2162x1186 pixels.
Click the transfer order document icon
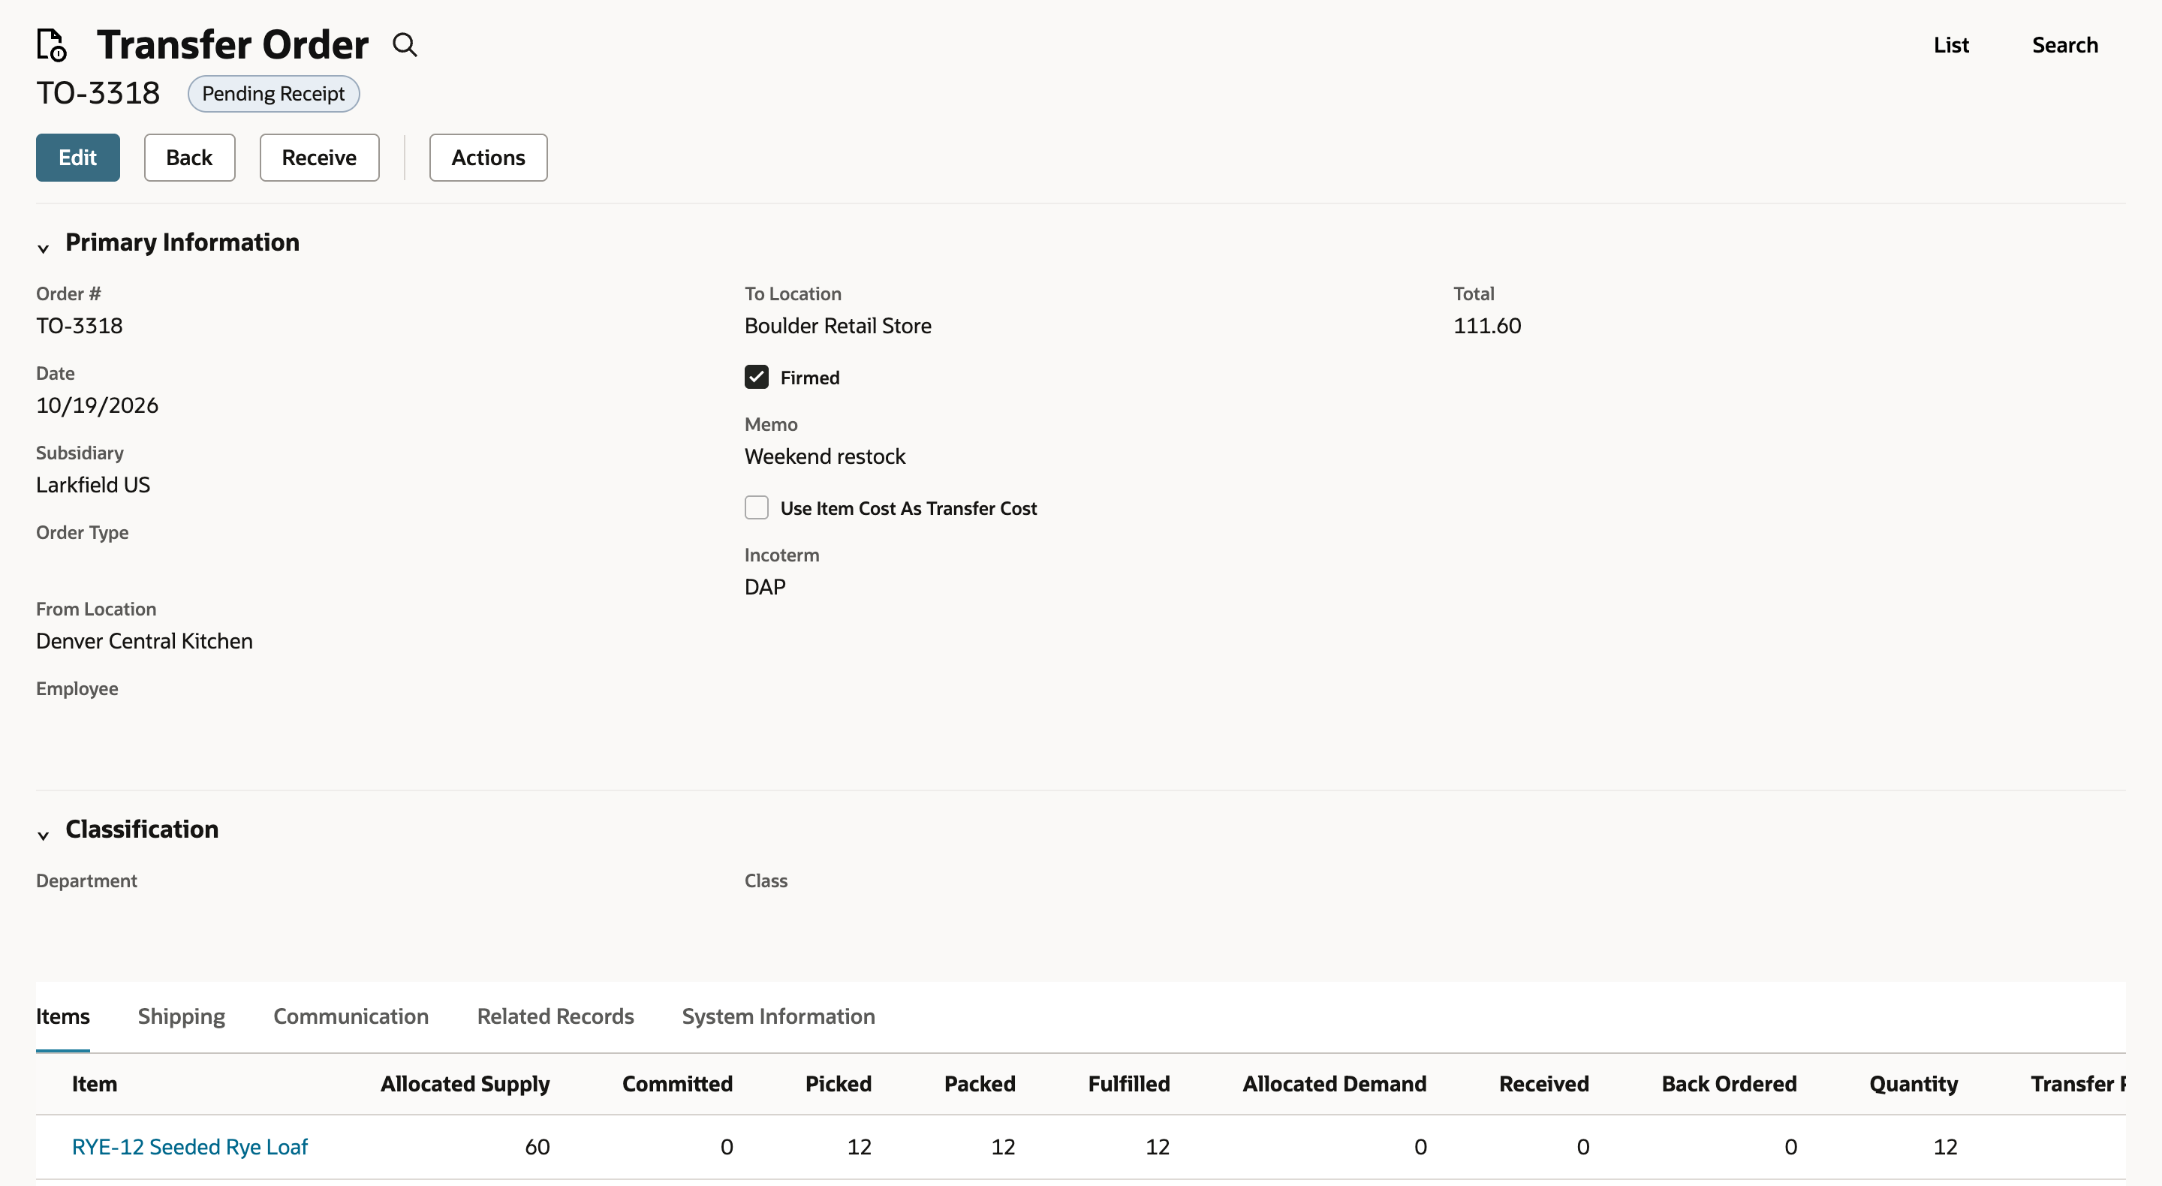point(52,44)
